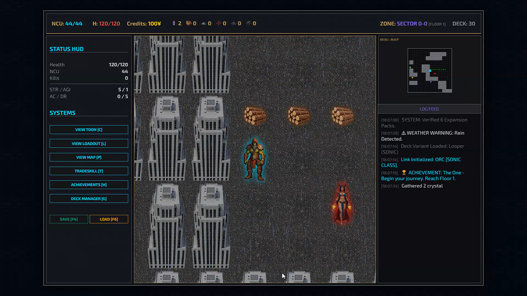Click the last dark resource icon in top bar
This screenshot has height=296, width=527.
[x=248, y=24]
